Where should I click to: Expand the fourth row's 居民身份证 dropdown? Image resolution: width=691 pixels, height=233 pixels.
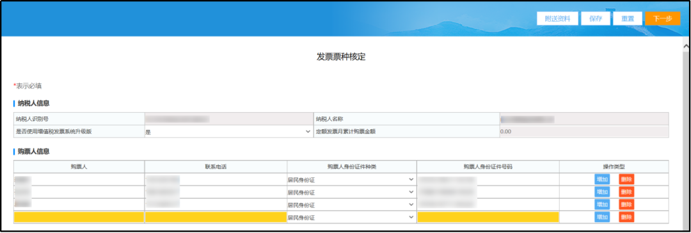(351, 217)
